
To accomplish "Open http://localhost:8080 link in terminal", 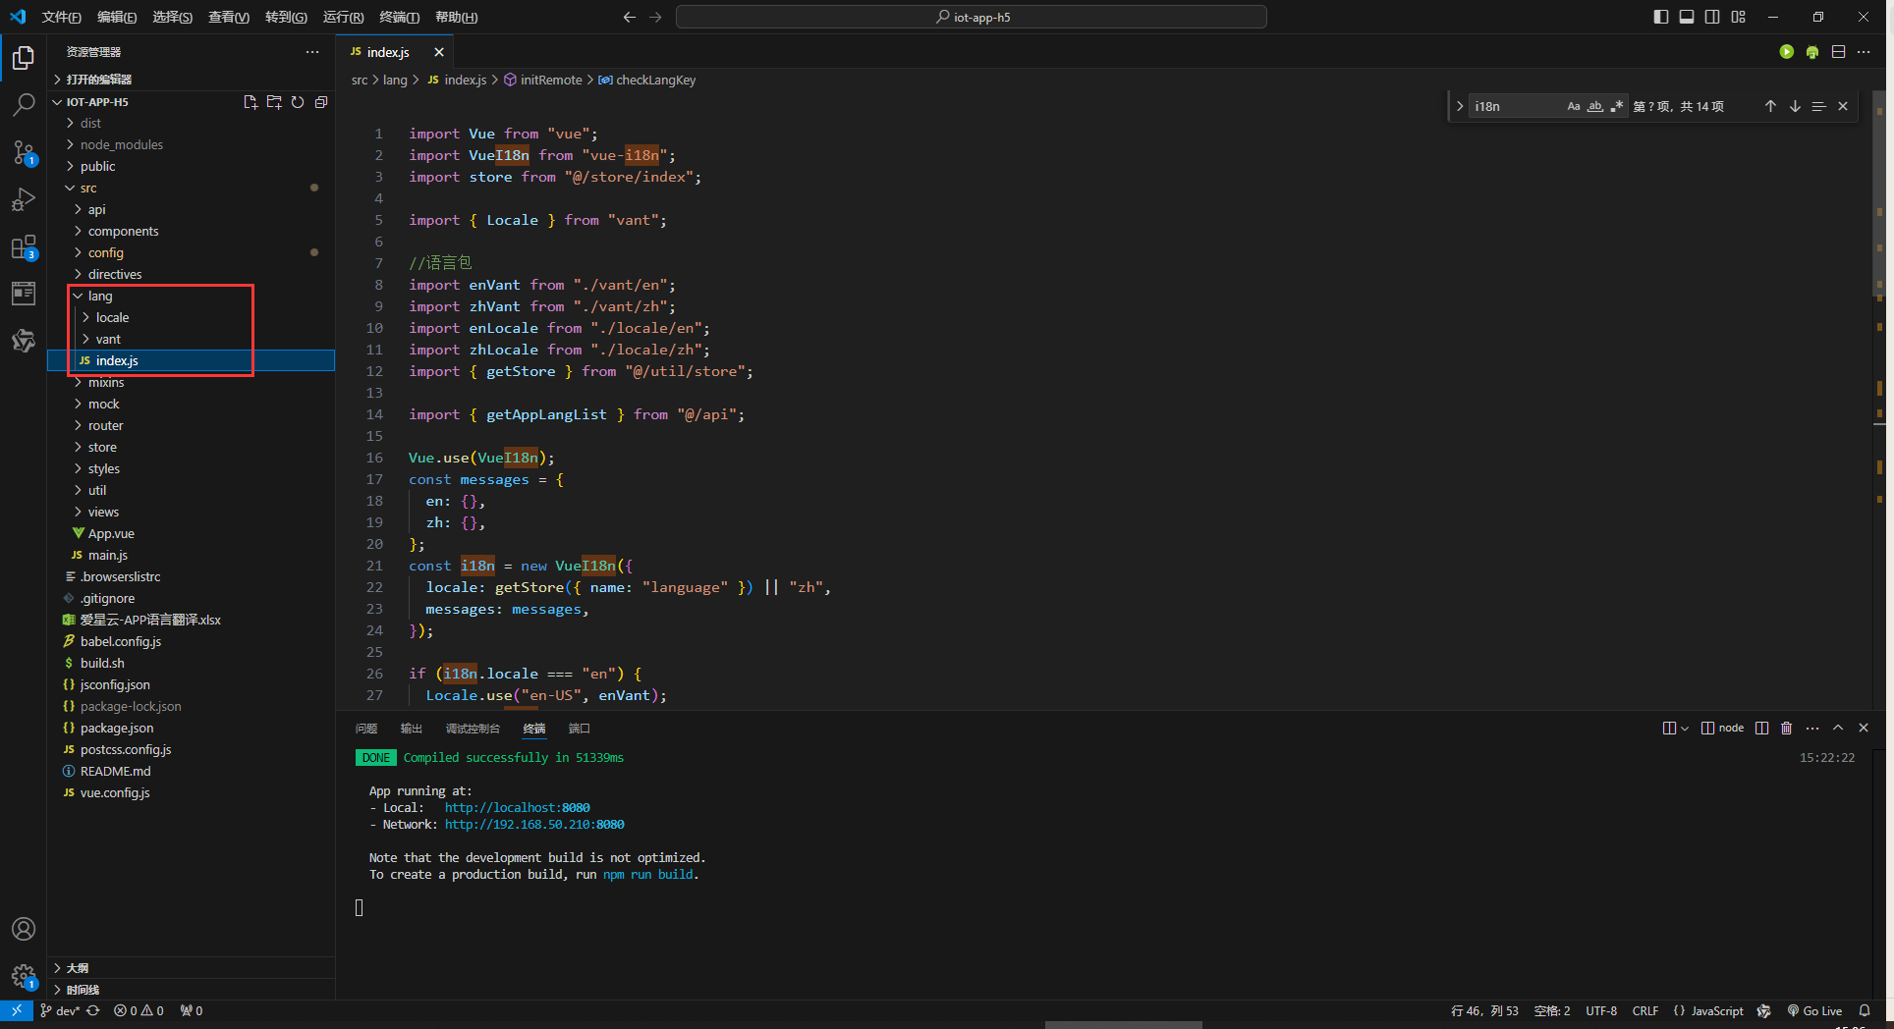I will [517, 808].
